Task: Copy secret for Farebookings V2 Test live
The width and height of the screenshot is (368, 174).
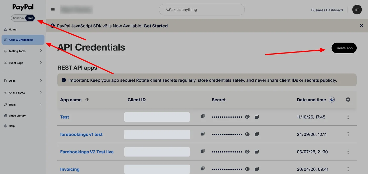Action: 257,152
